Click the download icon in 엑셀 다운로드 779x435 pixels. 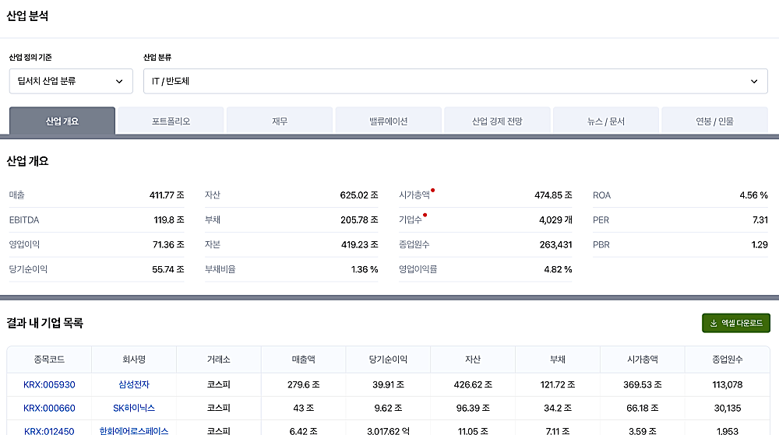coord(714,323)
